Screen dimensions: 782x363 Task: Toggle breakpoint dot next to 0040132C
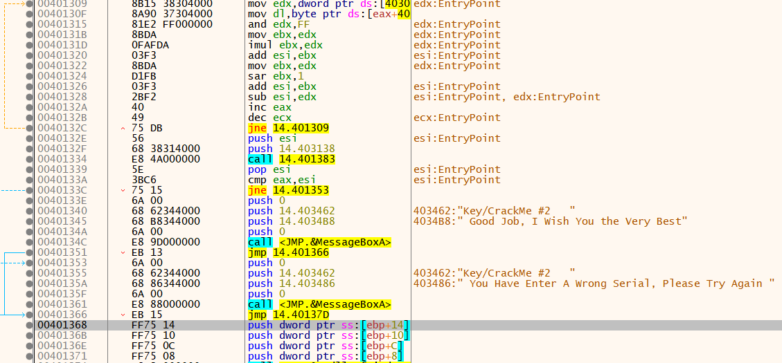[29, 128]
